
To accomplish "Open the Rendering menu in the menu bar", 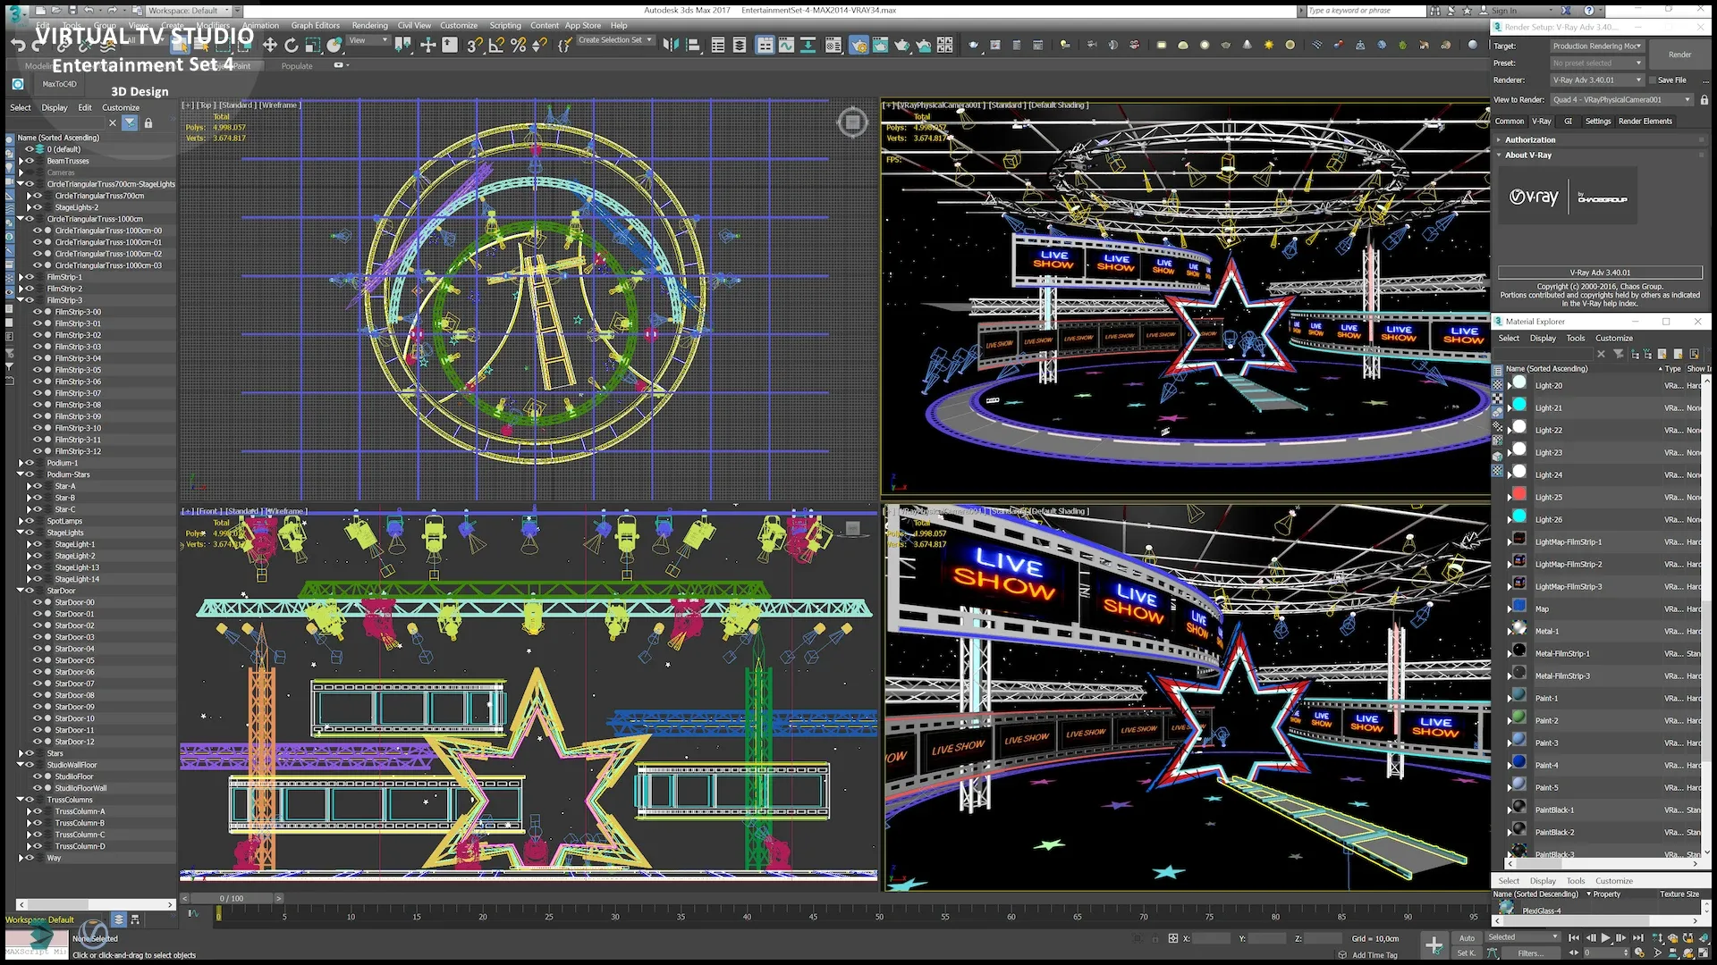I will 369,25.
